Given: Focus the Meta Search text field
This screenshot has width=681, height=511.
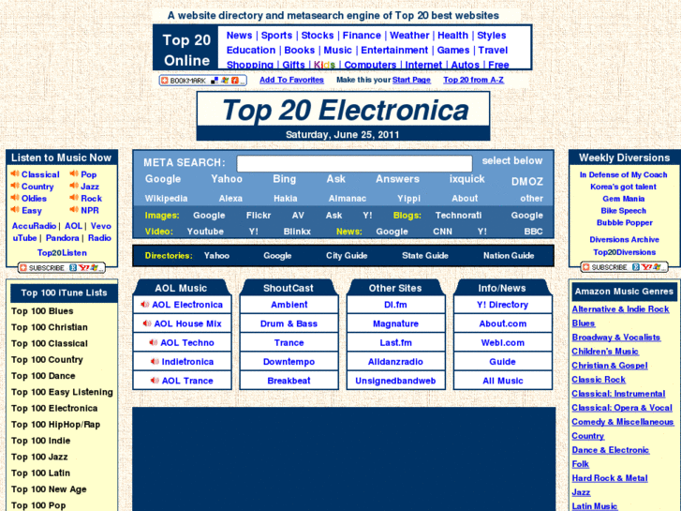Looking at the screenshot, I should [x=354, y=163].
